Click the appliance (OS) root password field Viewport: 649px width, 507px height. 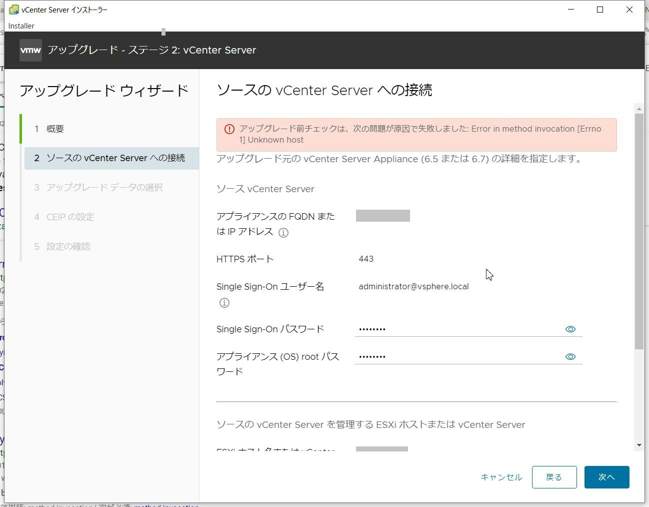(x=468, y=357)
